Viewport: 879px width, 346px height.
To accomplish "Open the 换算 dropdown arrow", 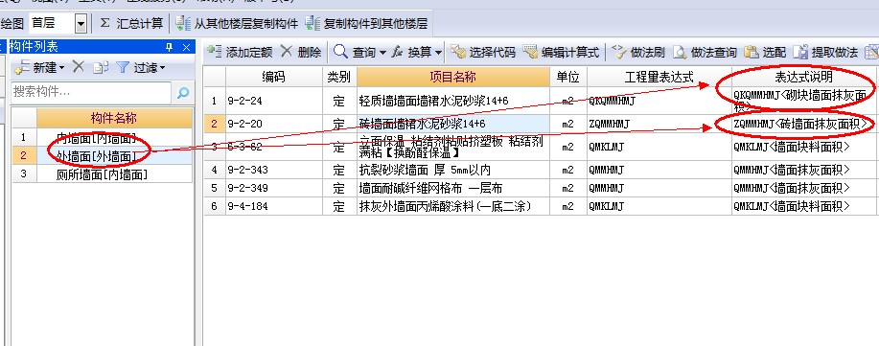I will 438,53.
